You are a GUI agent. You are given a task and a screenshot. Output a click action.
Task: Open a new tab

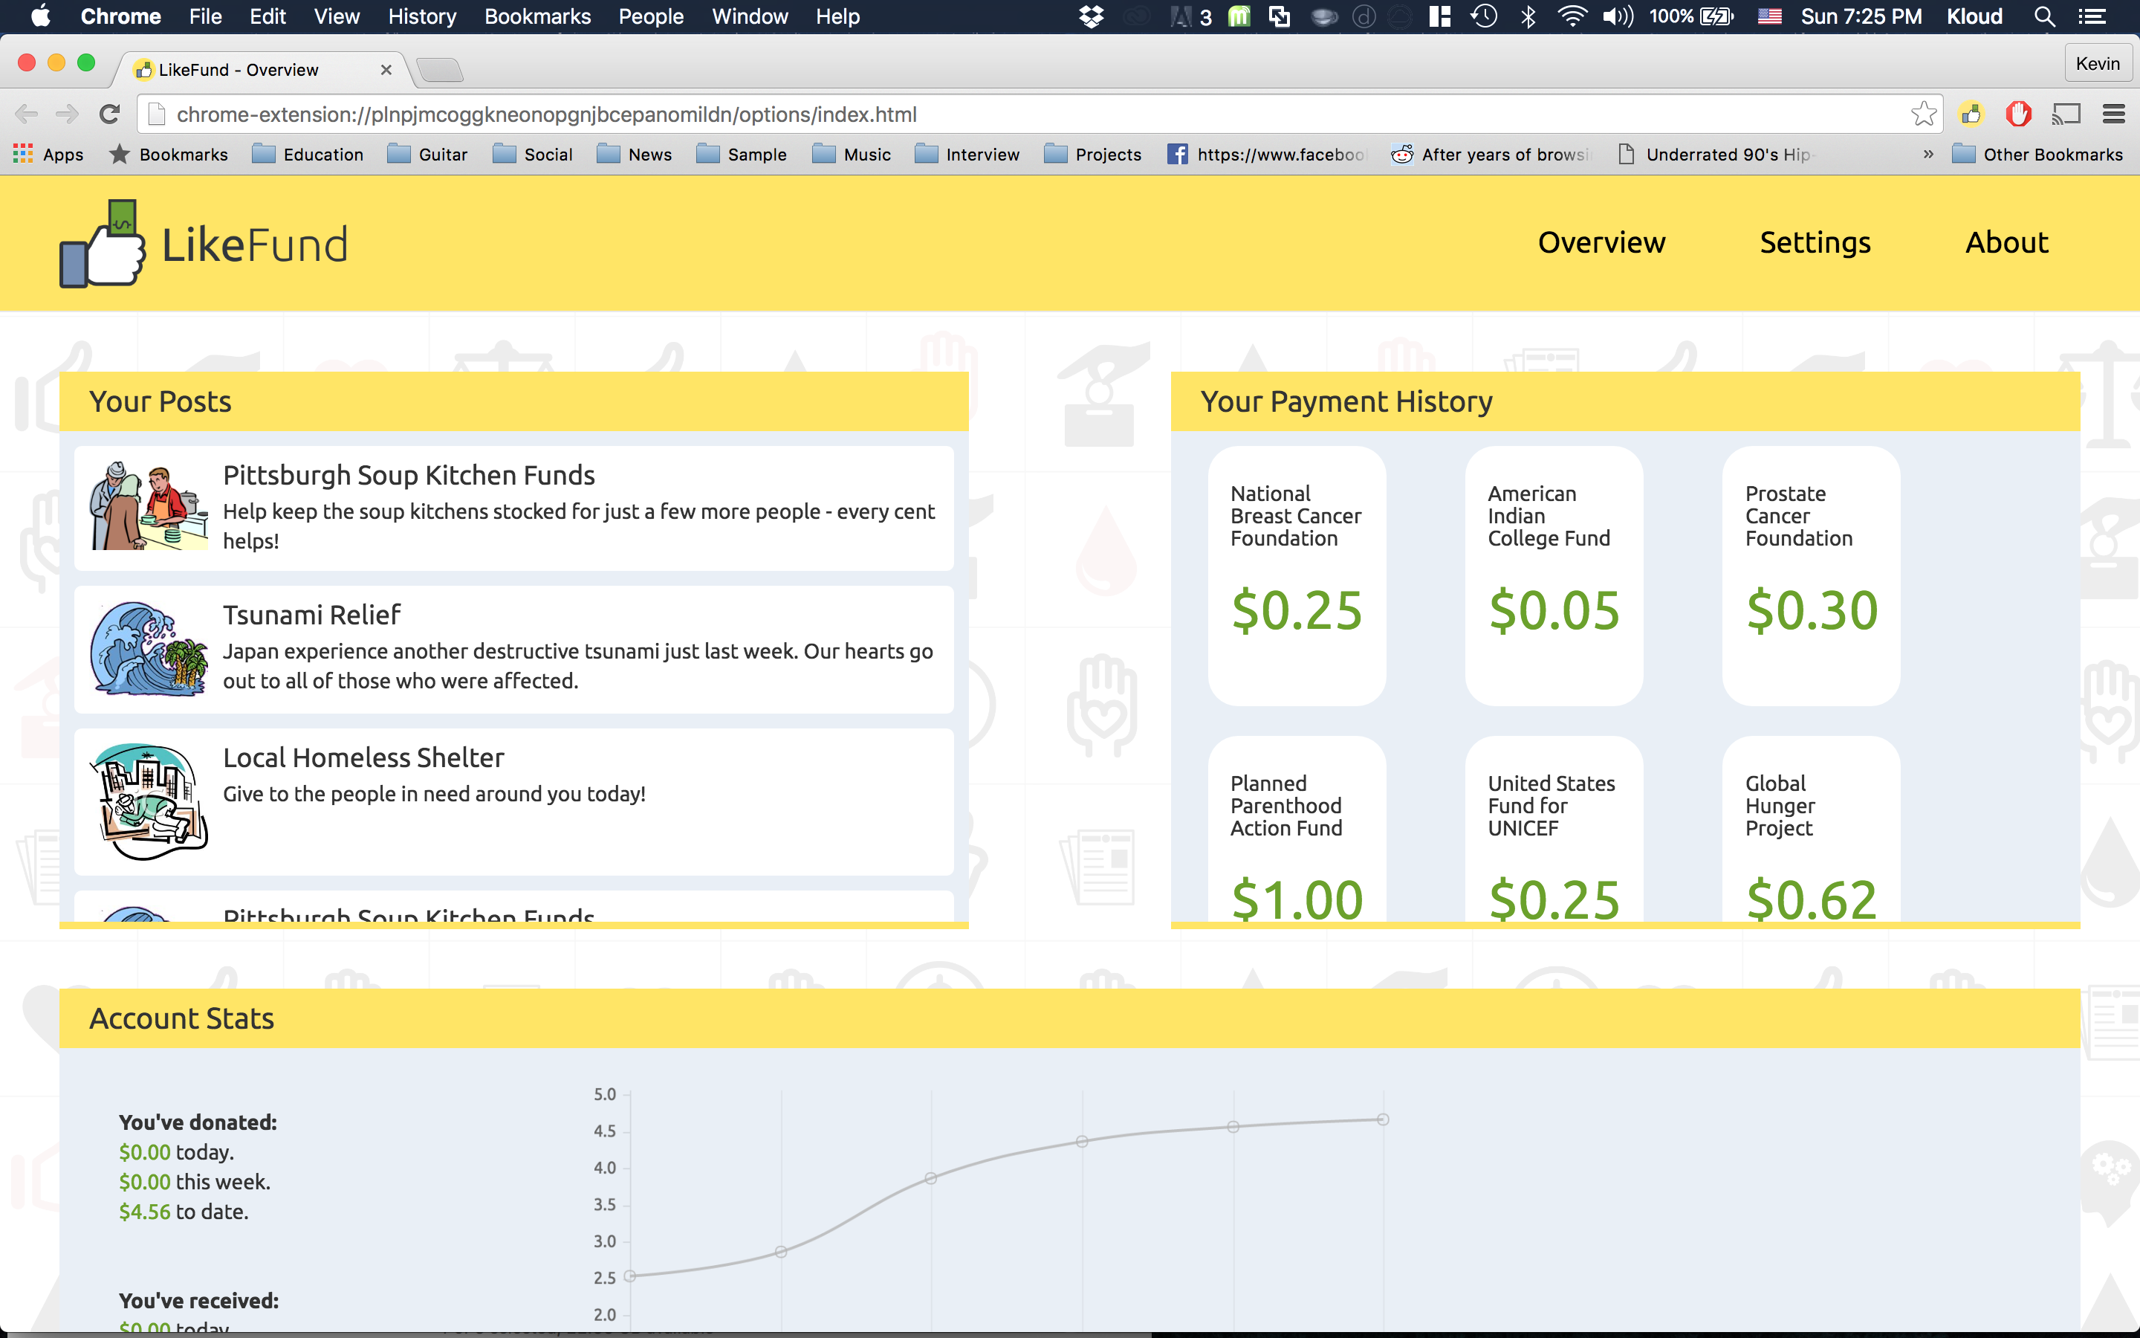point(439,70)
